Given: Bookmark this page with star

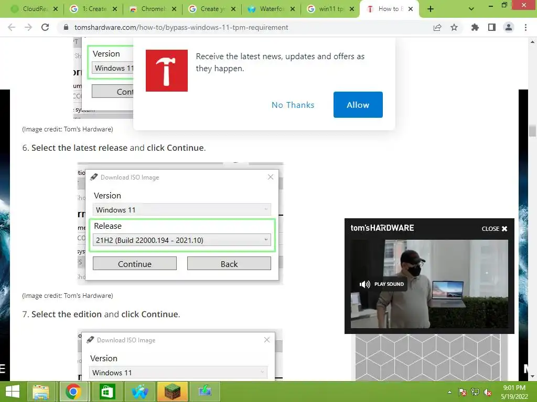Looking at the screenshot, I should coord(454,27).
